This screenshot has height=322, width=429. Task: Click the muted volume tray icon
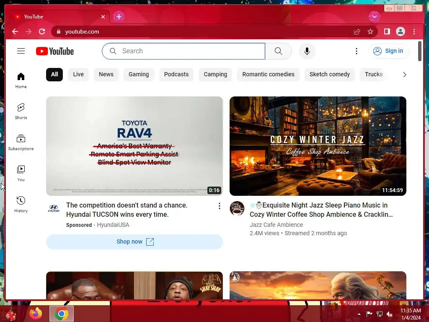[x=389, y=314]
